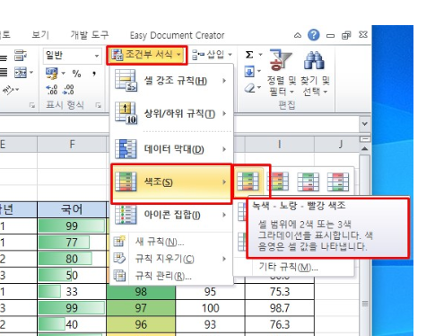Expand the formula bar chevron

click(364, 124)
